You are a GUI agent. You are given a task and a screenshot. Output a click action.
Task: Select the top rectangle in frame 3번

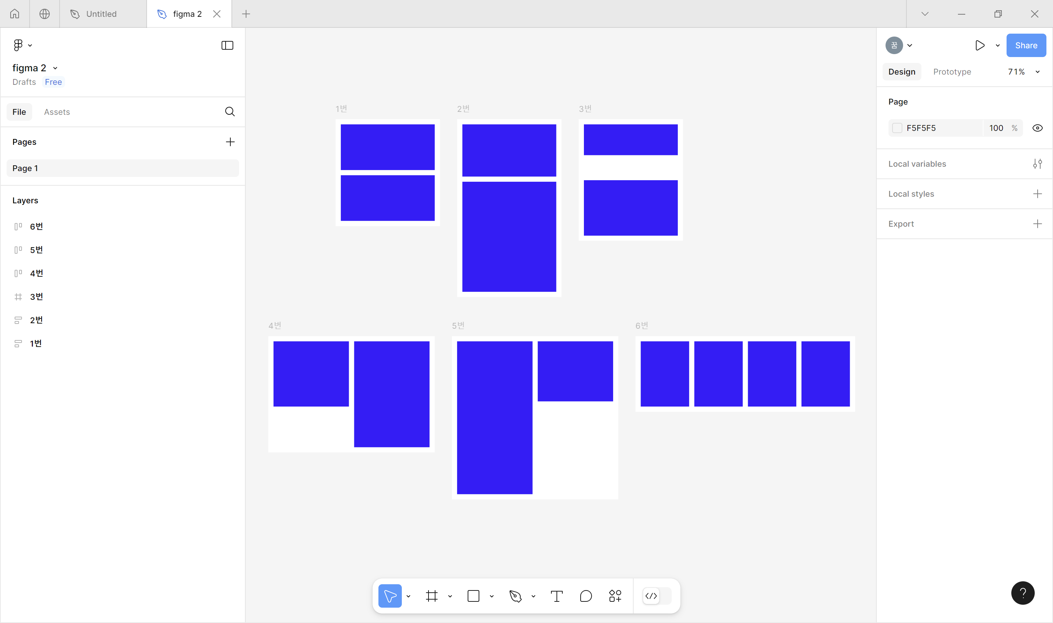630,140
